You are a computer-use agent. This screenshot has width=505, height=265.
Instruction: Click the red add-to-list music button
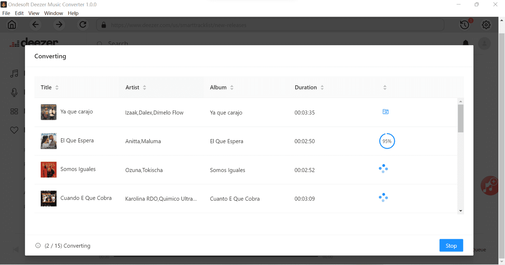[490, 186]
